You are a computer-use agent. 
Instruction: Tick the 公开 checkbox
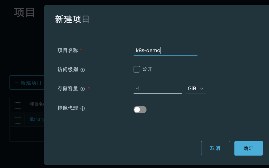137,69
